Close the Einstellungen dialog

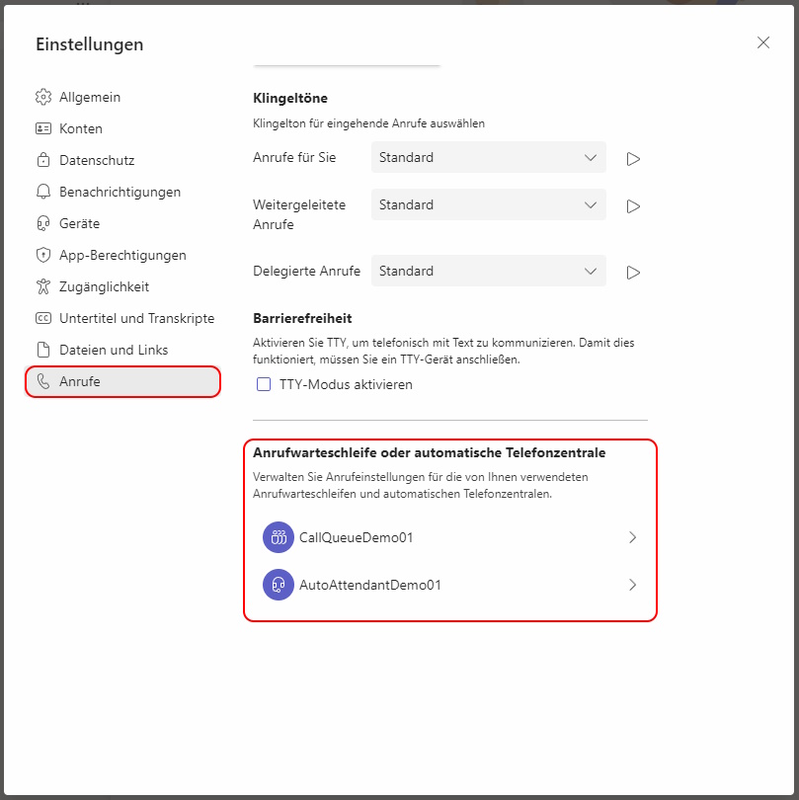(x=763, y=42)
